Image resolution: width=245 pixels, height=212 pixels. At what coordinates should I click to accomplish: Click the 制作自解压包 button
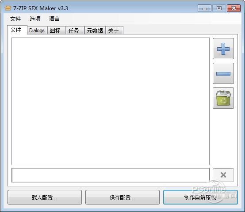point(200,197)
